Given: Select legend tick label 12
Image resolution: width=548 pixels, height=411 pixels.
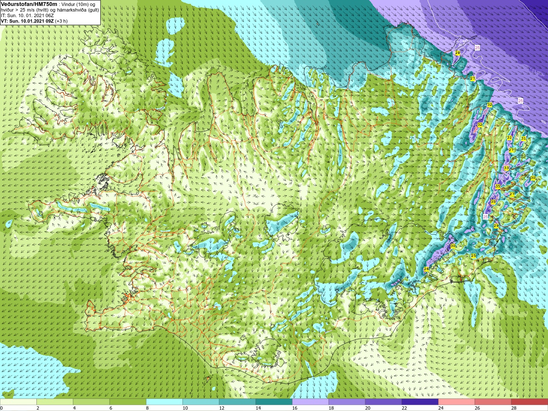Looking at the screenshot, I should tap(221, 408).
